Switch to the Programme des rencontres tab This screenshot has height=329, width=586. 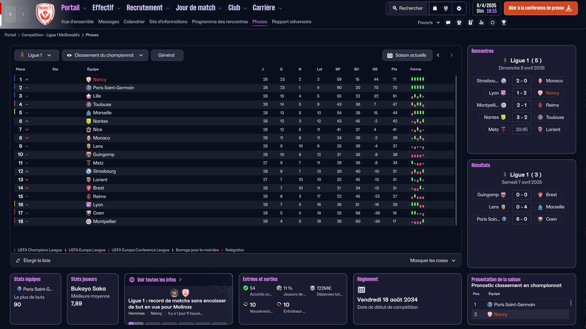220,21
